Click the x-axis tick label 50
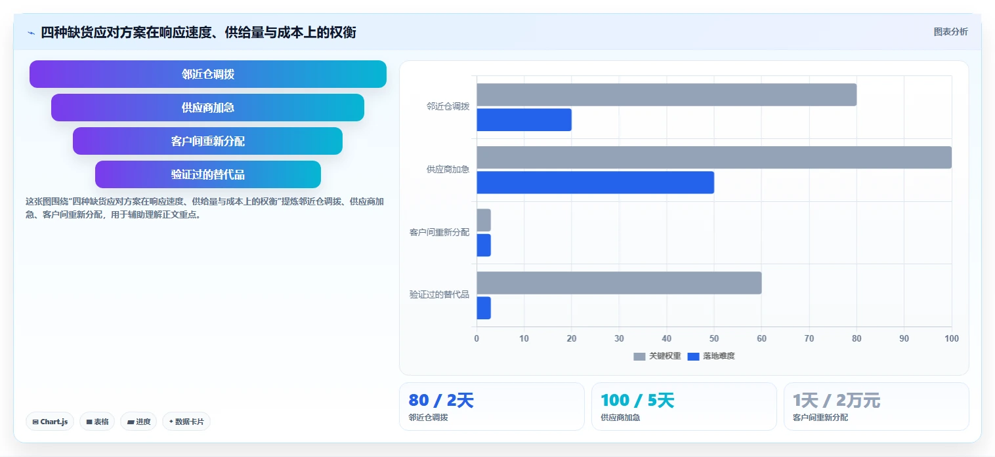This screenshot has width=995, height=457. point(714,338)
